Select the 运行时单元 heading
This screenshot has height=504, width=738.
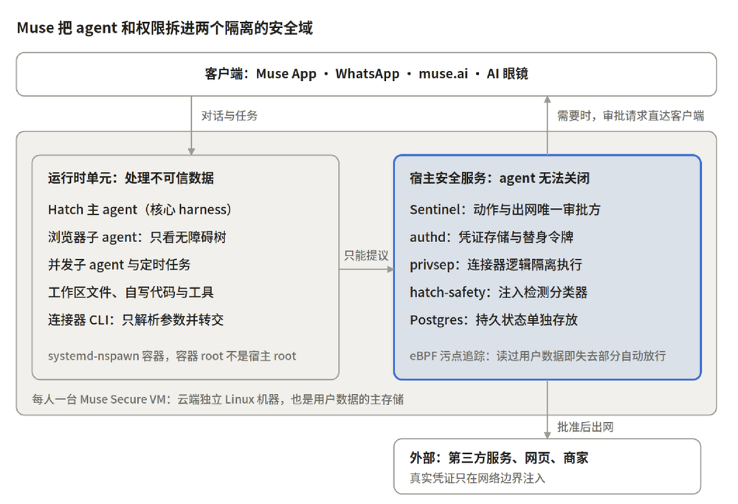(x=131, y=178)
